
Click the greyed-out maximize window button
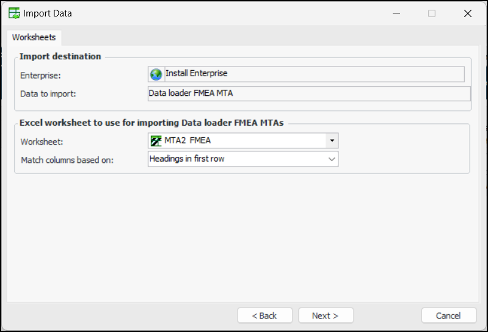coord(432,13)
